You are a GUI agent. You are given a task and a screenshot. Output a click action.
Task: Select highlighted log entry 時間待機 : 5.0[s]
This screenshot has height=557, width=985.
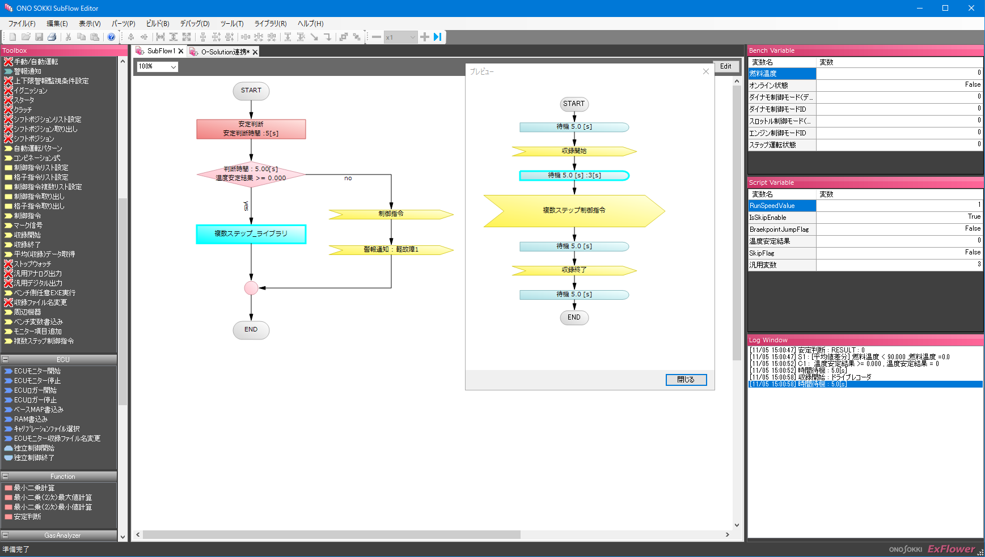coord(865,384)
